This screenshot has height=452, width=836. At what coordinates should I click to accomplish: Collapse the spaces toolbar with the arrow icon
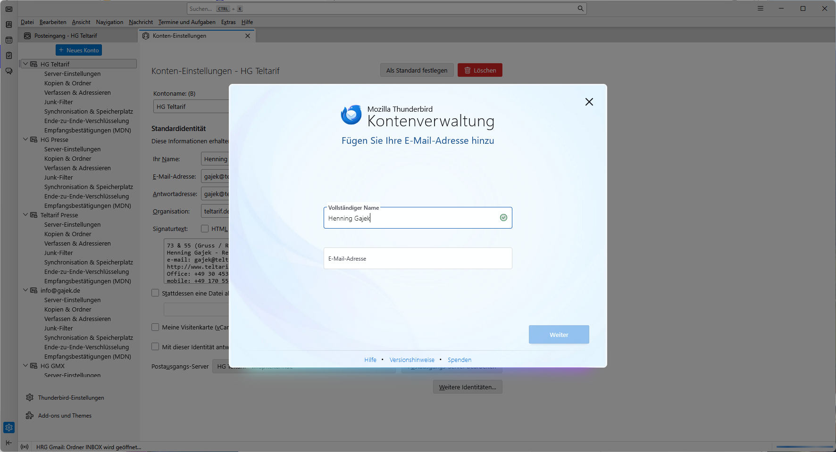point(9,443)
